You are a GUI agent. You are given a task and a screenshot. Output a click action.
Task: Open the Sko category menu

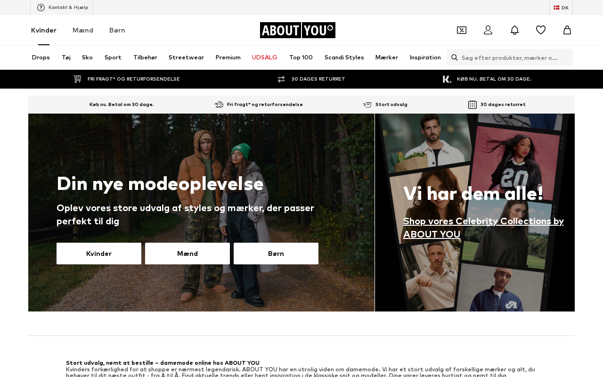click(87, 57)
